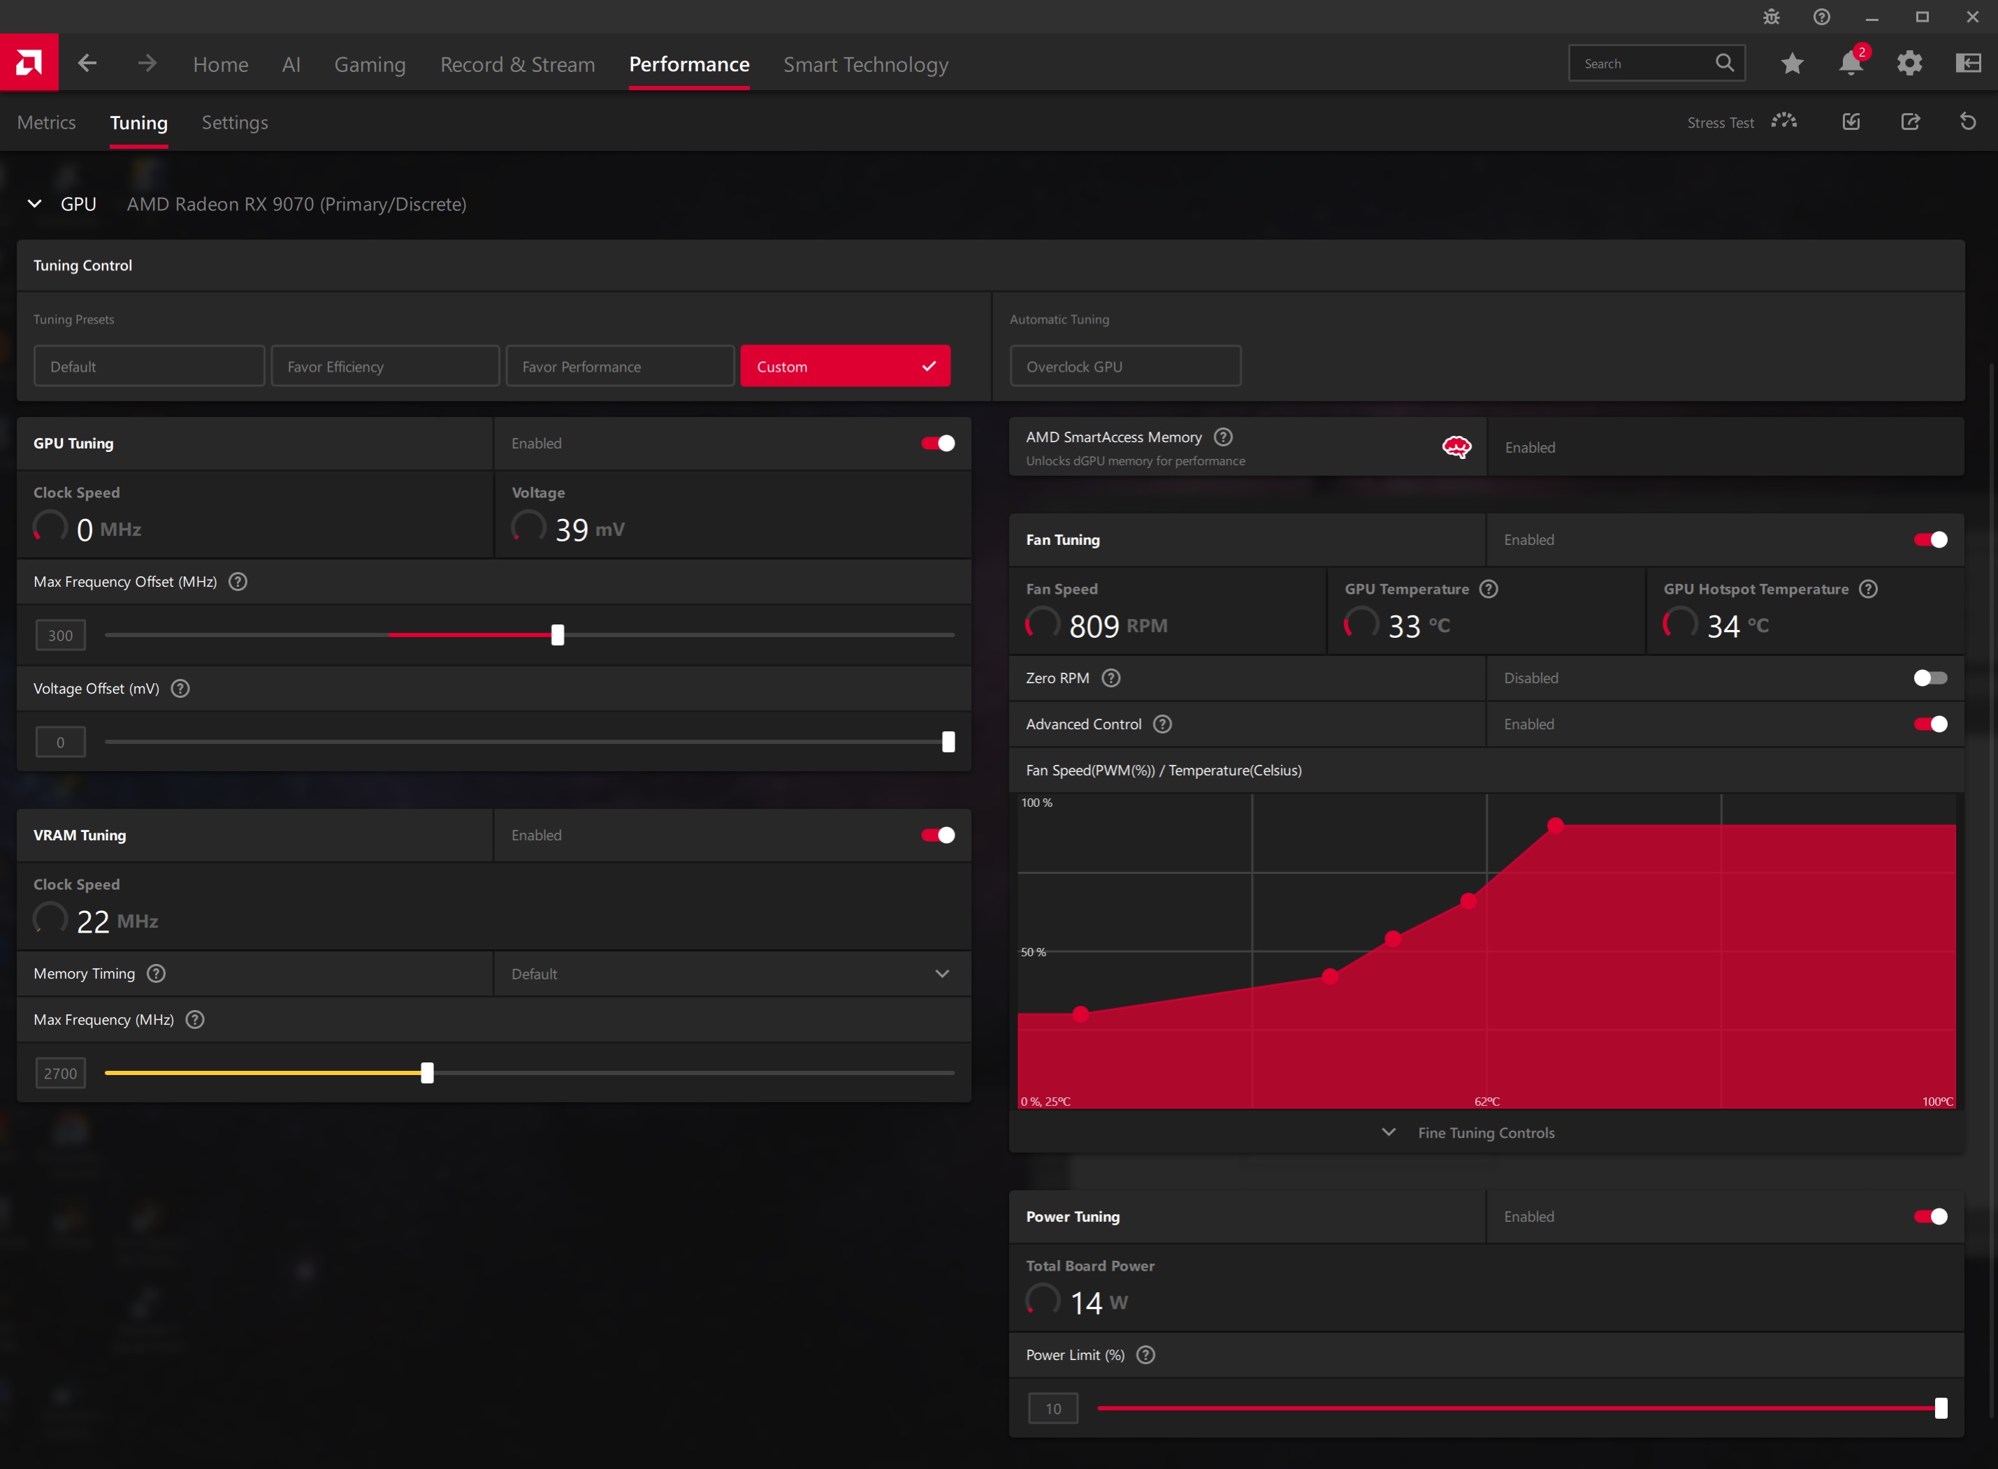Disable the GPU Tuning toggle
This screenshot has height=1469, width=1998.
click(938, 443)
